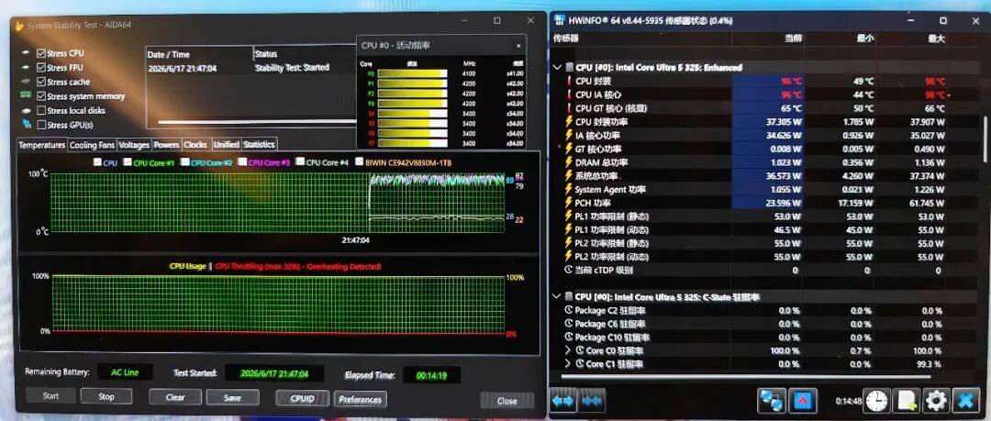This screenshot has height=421, width=991.
Task: Click the blue X icon in HWiNFO toolbar
Action: pyautogui.click(x=965, y=401)
